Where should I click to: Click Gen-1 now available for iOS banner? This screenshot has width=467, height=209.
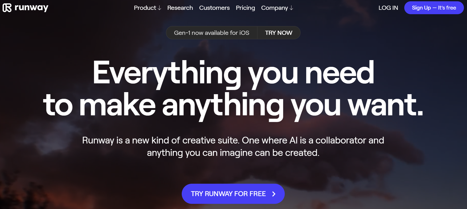point(211,33)
